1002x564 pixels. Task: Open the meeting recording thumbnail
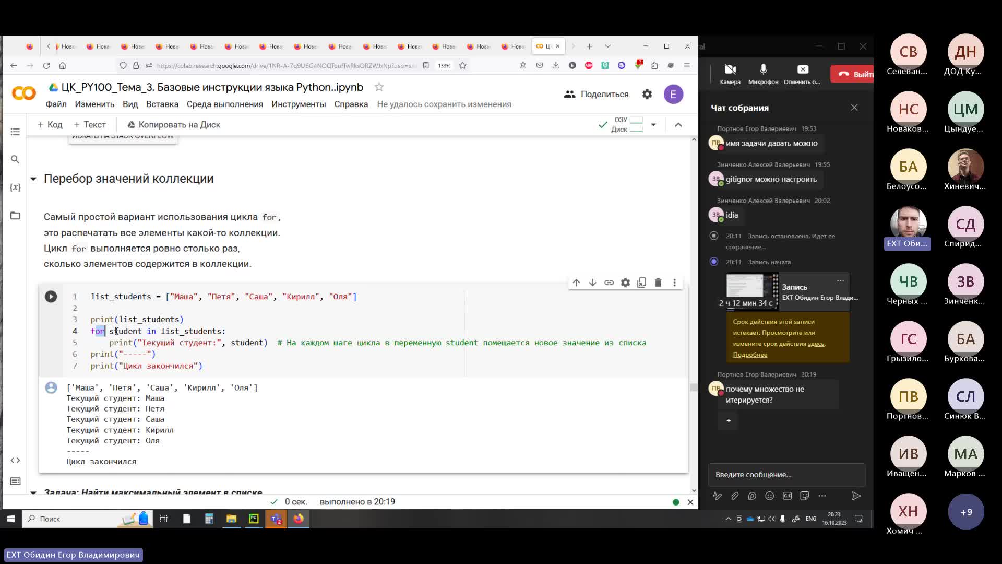click(751, 291)
